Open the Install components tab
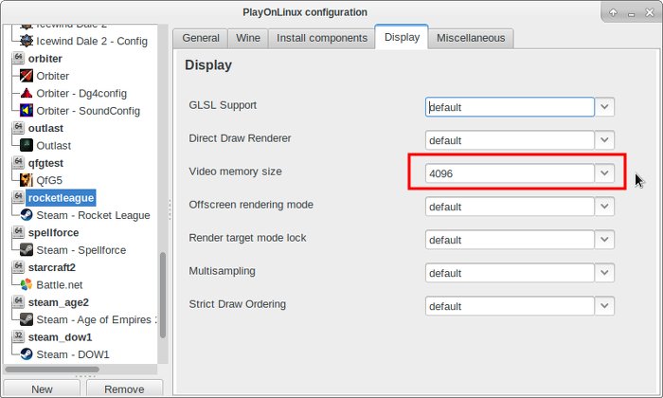The image size is (663, 398). pyautogui.click(x=322, y=38)
